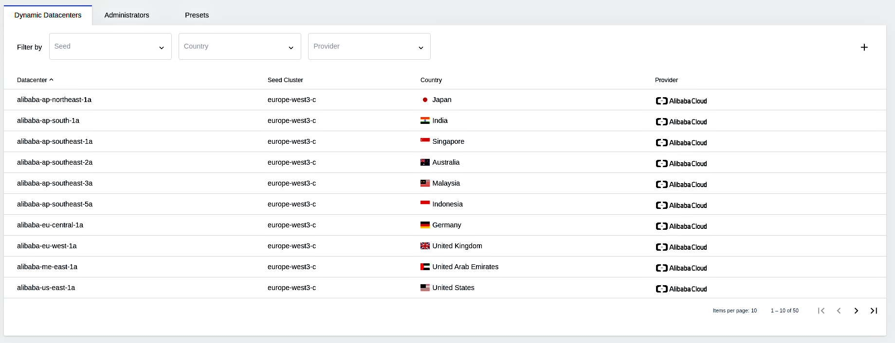Open the Presets tab
The image size is (895, 343).
pos(197,15)
